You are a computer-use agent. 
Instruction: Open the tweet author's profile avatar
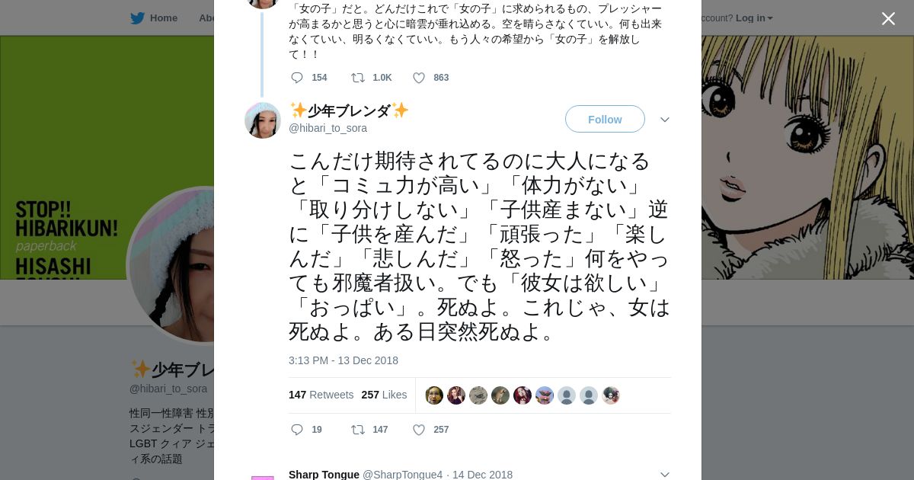tap(263, 120)
